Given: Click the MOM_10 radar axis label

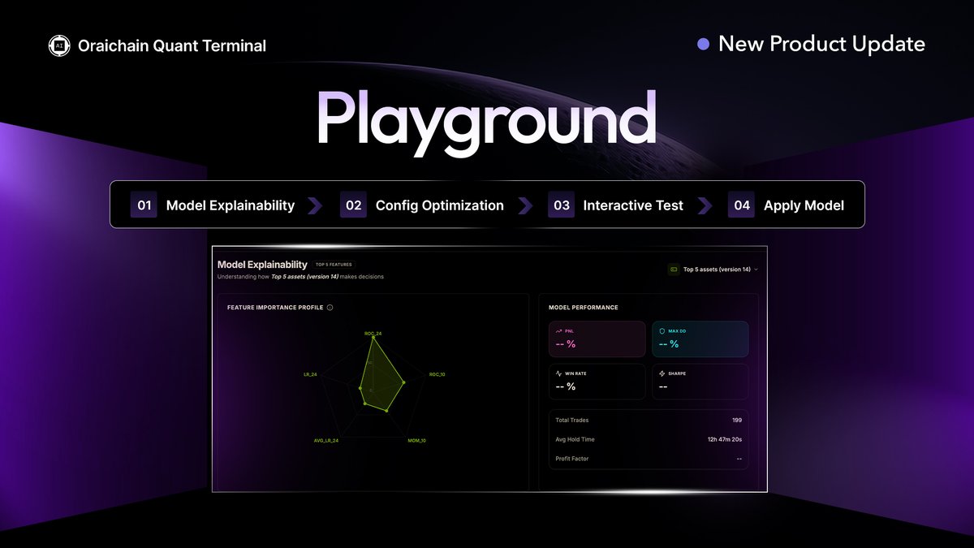Looking at the screenshot, I should 416,440.
